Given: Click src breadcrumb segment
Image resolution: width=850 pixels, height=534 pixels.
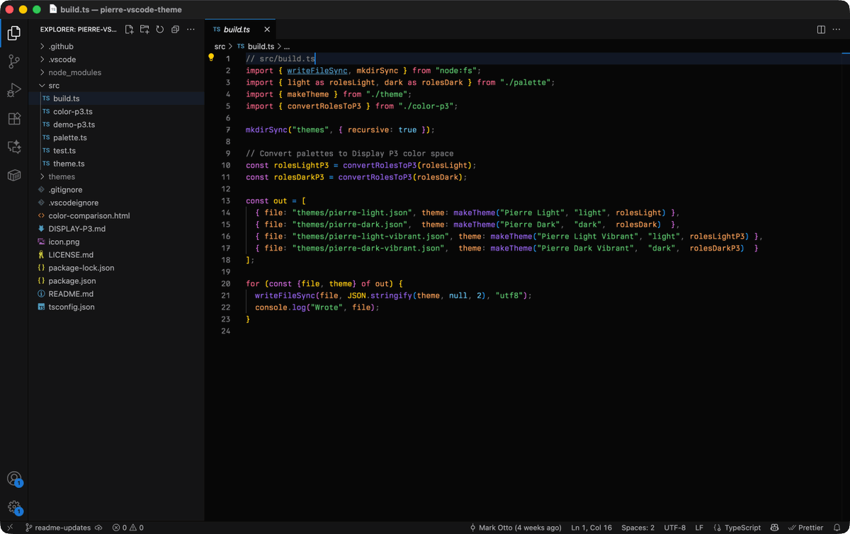Looking at the screenshot, I should point(220,46).
